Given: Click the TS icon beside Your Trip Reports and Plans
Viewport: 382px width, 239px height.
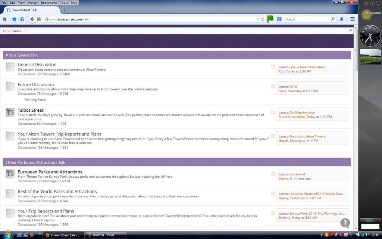Looking at the screenshot, I should click(10, 213).
